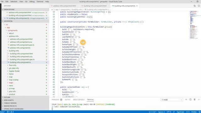The image size is (201, 113).
Task: Open address-info.component.spec.ts in the file tree
Action: pyautogui.click(x=22, y=45)
